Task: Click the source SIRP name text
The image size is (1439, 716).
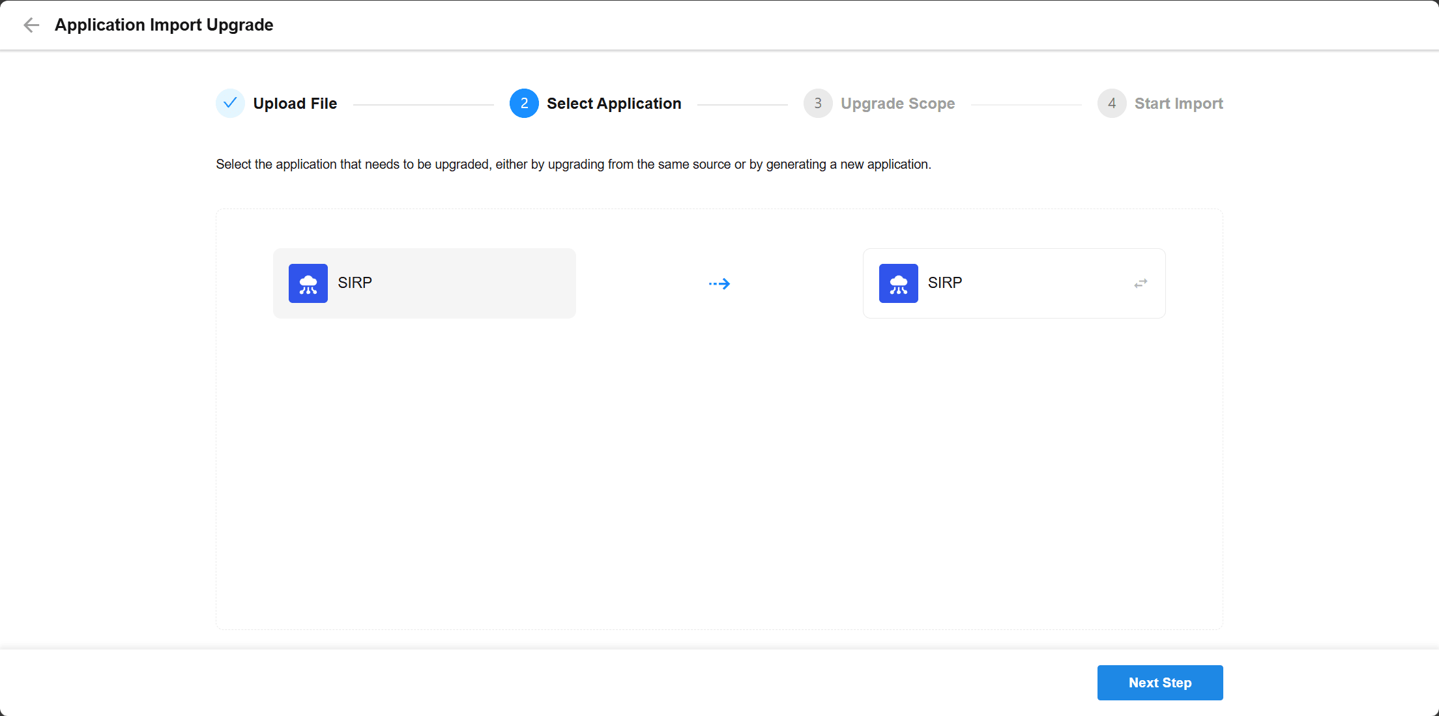Action: click(355, 283)
